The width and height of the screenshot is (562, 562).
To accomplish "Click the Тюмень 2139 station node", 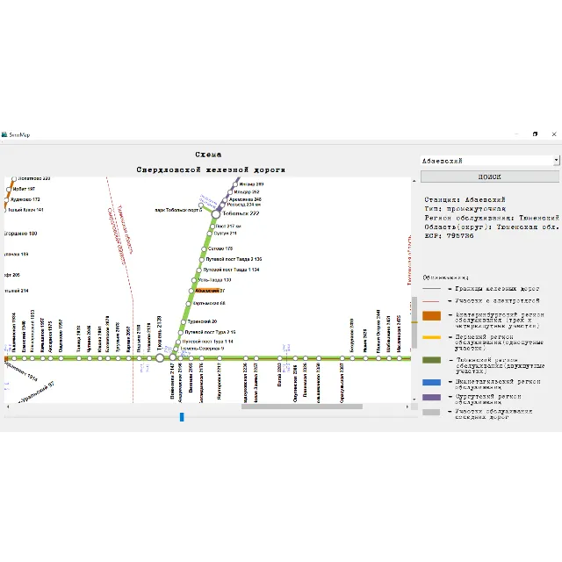I will coord(160,357).
